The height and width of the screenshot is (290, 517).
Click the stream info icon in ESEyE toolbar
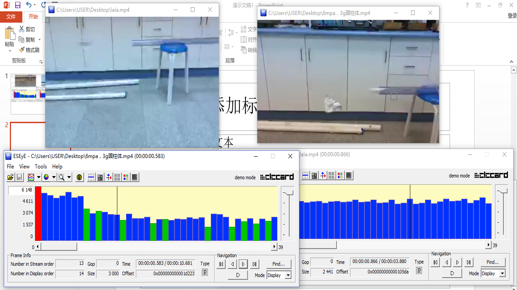79,177
